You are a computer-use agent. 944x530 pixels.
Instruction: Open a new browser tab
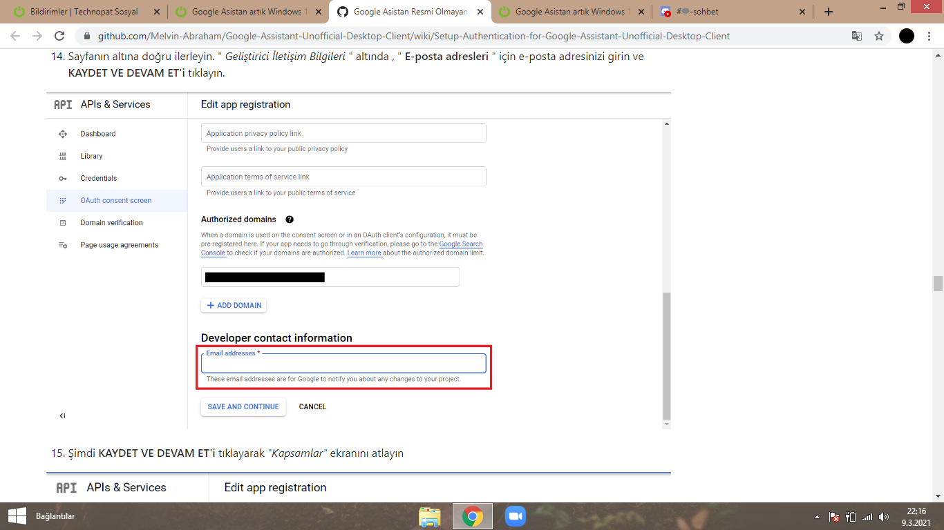(829, 12)
